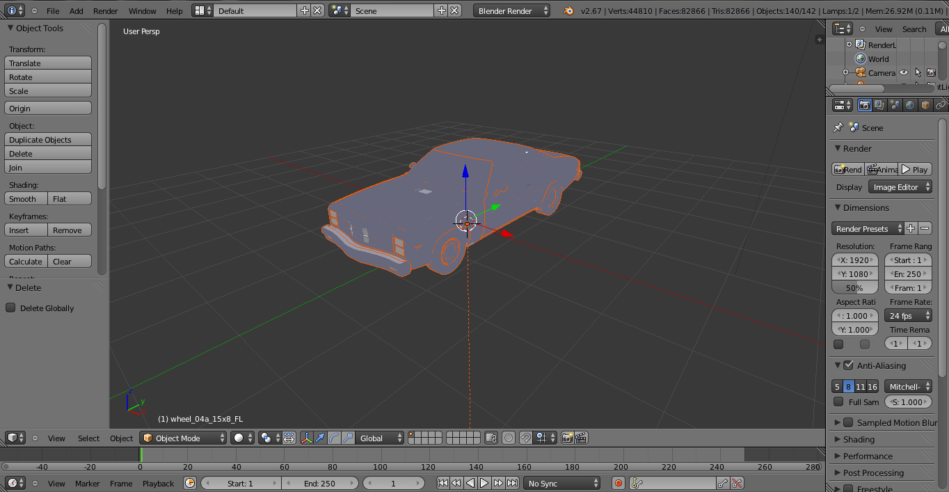Click delete keyframe crossed key icon
This screenshot has height=492, width=949.
click(737, 483)
